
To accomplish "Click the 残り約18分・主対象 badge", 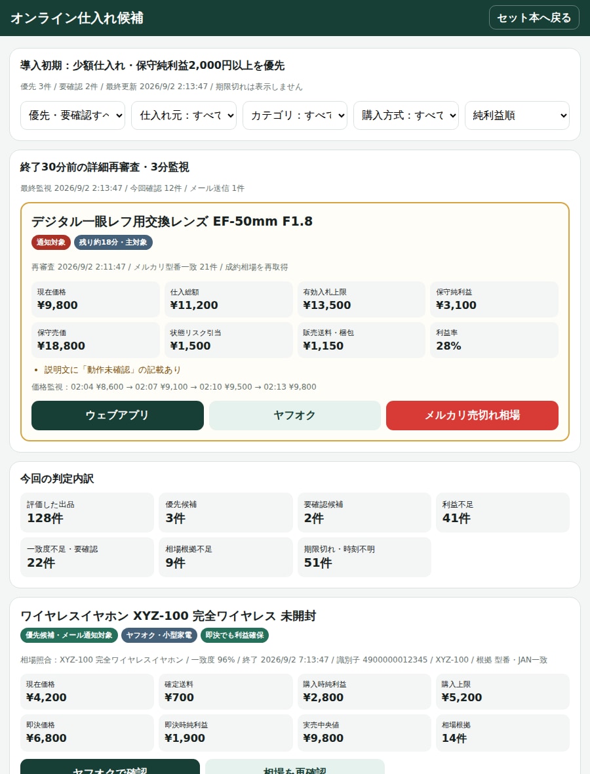I will pyautogui.click(x=113, y=243).
